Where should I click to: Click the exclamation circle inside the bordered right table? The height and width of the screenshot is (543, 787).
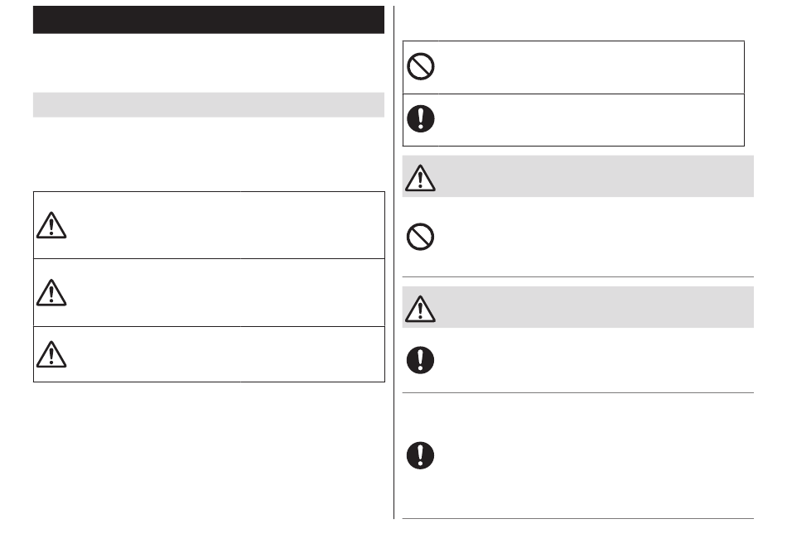(x=421, y=119)
